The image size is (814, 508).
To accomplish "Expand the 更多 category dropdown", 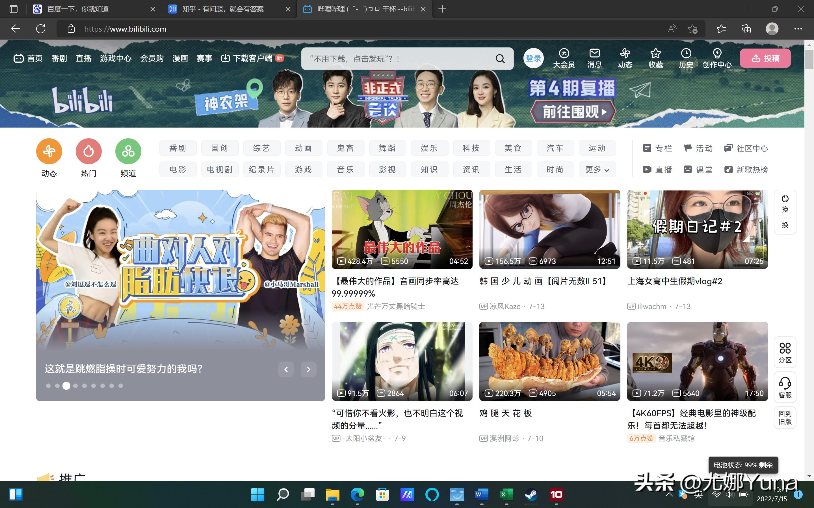I will (x=597, y=170).
